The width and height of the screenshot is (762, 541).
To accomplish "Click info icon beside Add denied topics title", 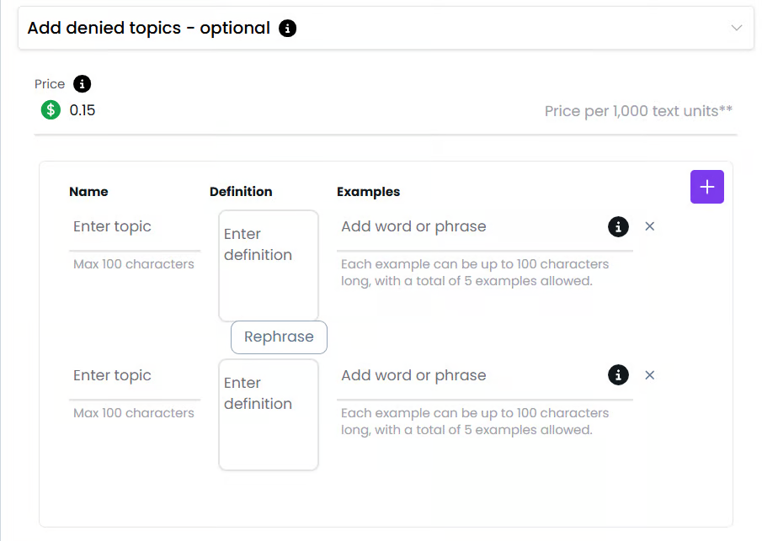I will click(288, 29).
